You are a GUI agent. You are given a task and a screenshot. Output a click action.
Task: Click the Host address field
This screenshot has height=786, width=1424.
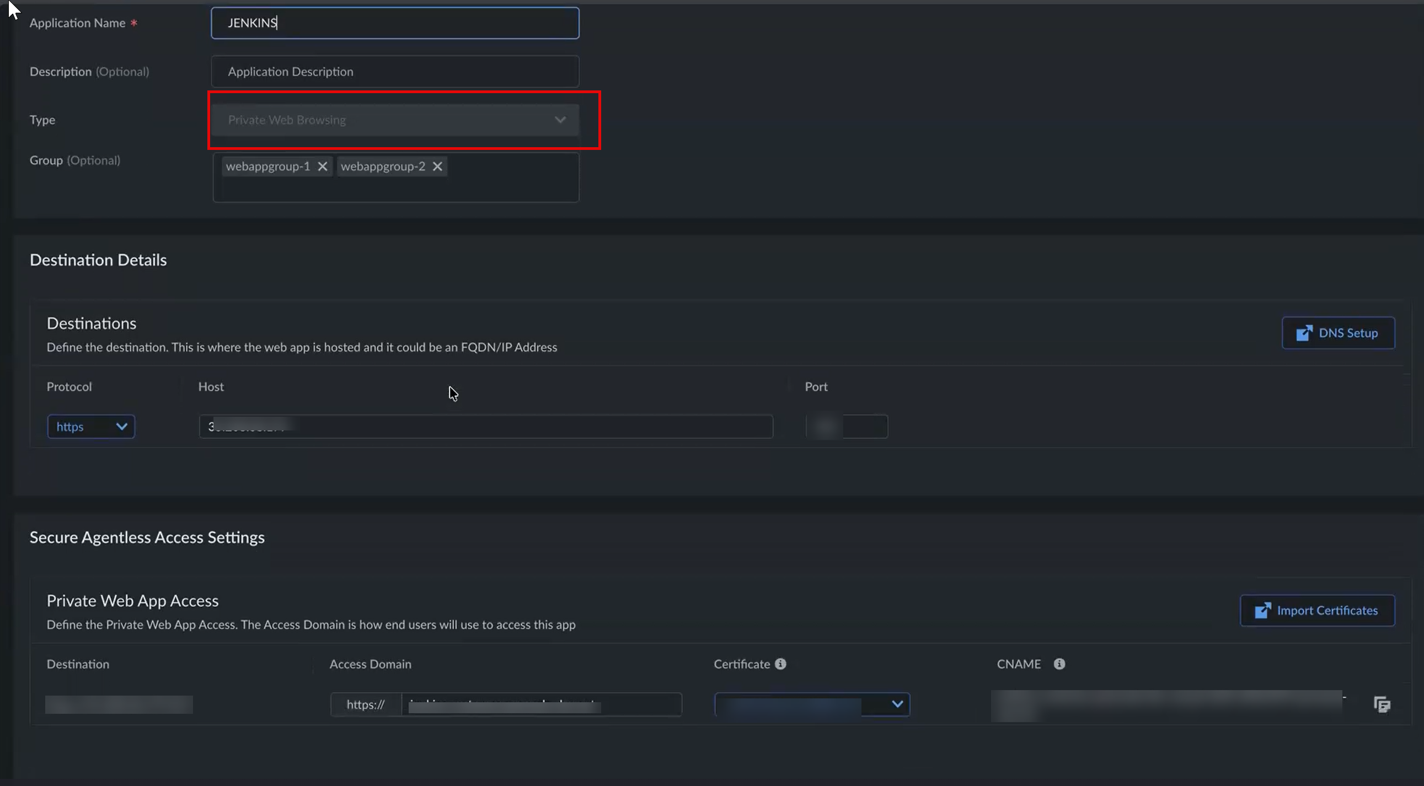(485, 427)
